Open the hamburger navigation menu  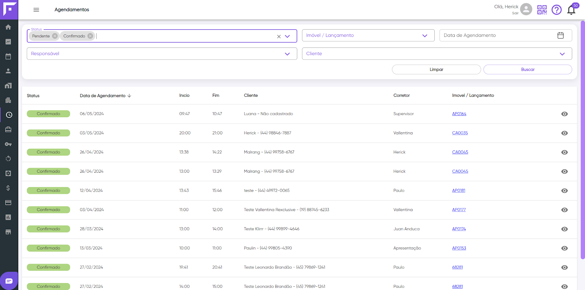coord(36,10)
